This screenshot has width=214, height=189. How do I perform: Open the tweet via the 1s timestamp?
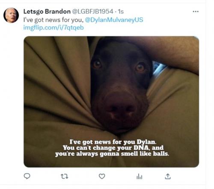[x=121, y=12]
